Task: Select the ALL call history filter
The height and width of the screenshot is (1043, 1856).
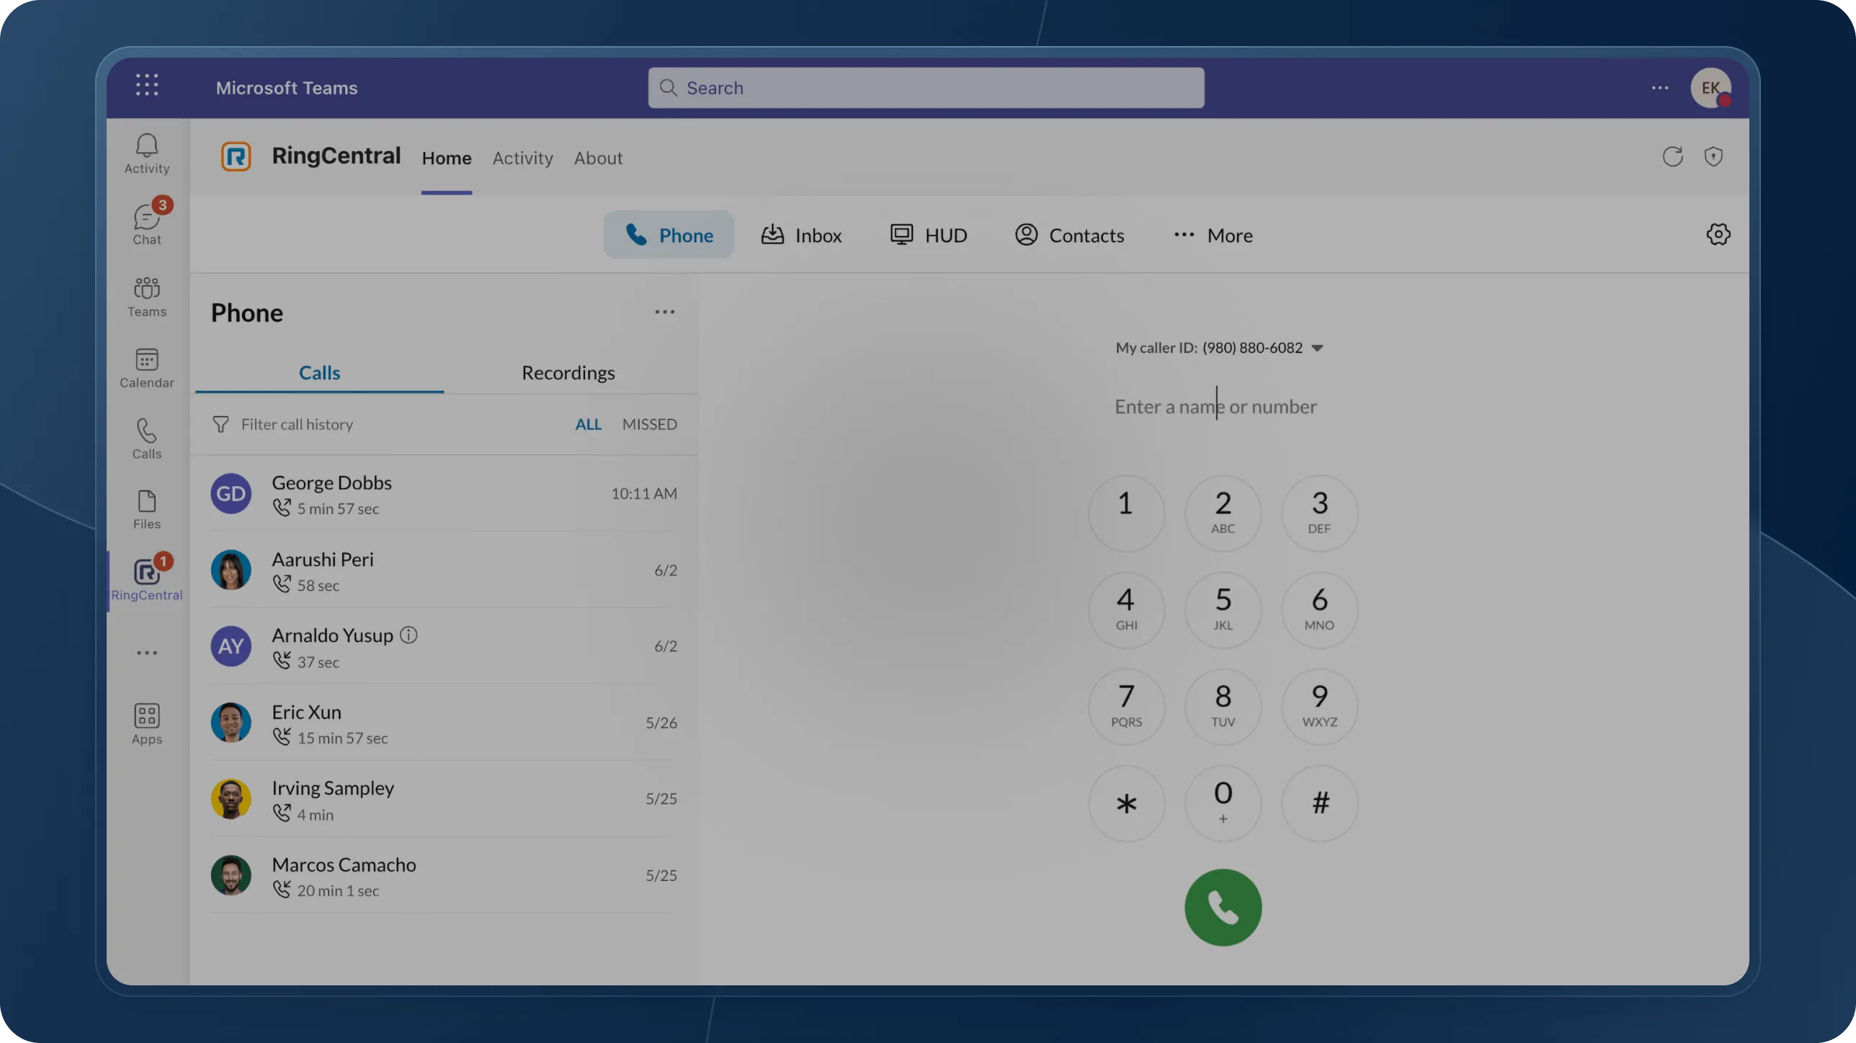Action: tap(588, 424)
